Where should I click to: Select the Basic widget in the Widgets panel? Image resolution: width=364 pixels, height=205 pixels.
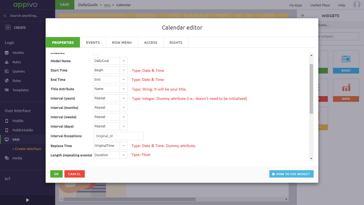(346, 62)
